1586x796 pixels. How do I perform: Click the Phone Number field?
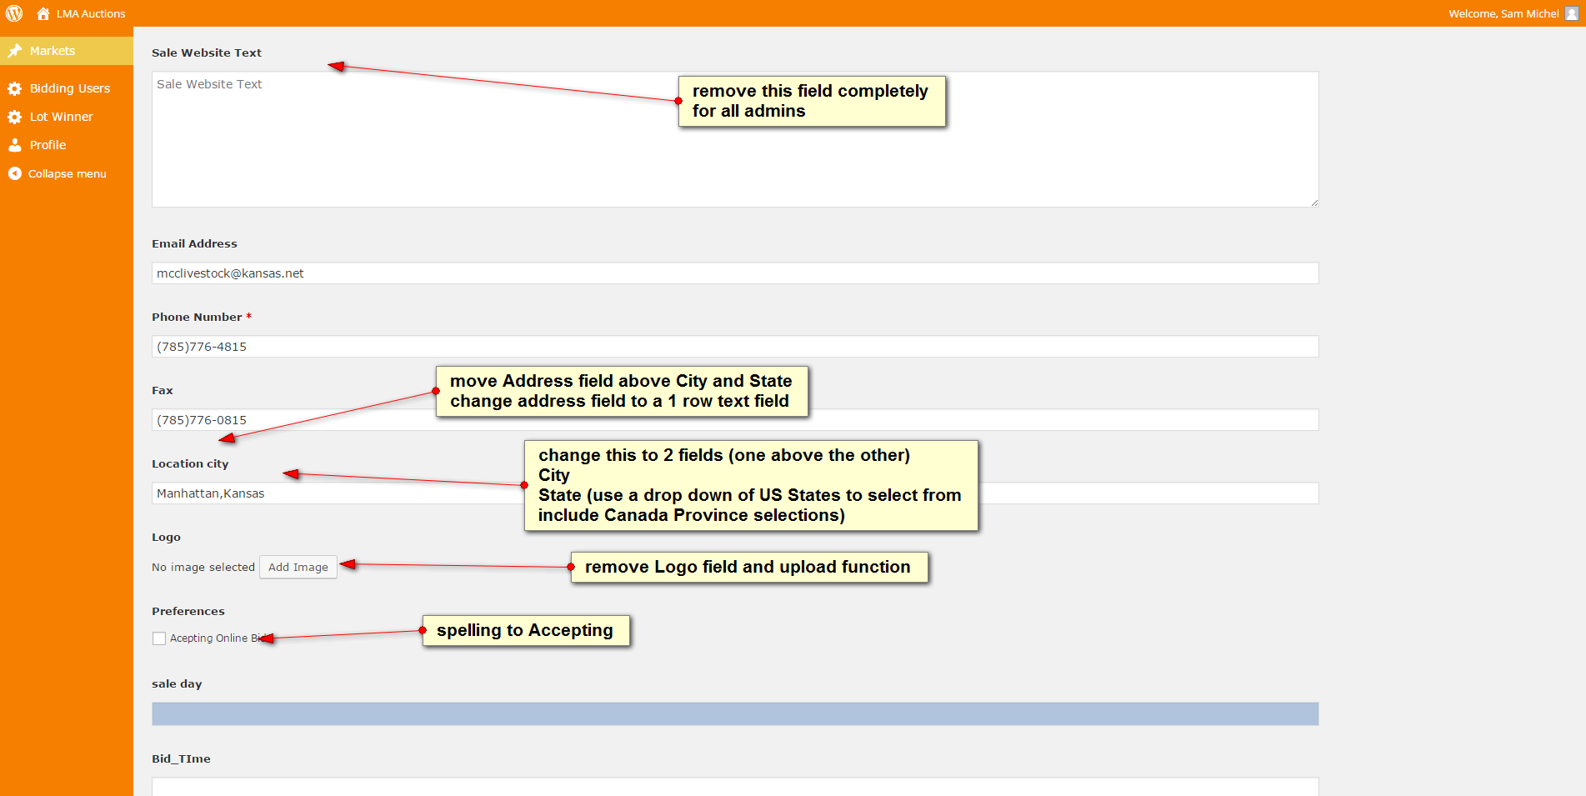pyautogui.click(x=735, y=347)
